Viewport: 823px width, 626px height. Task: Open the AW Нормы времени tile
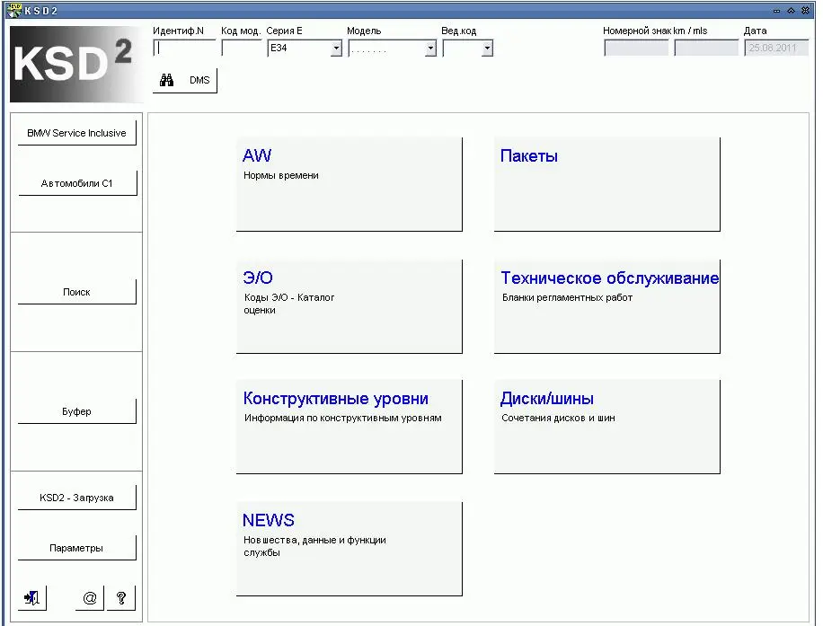pyautogui.click(x=349, y=184)
